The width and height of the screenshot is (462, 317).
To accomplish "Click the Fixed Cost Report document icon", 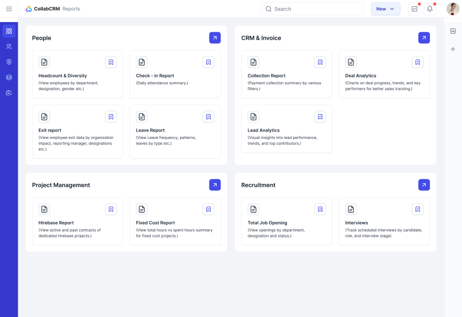I will (142, 209).
